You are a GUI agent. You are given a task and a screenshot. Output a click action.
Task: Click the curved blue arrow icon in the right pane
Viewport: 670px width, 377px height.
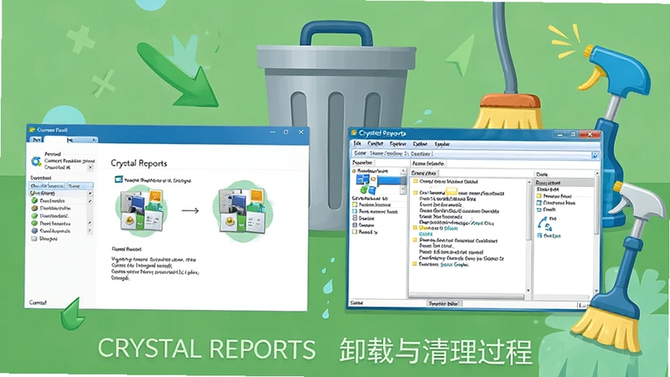542,222
